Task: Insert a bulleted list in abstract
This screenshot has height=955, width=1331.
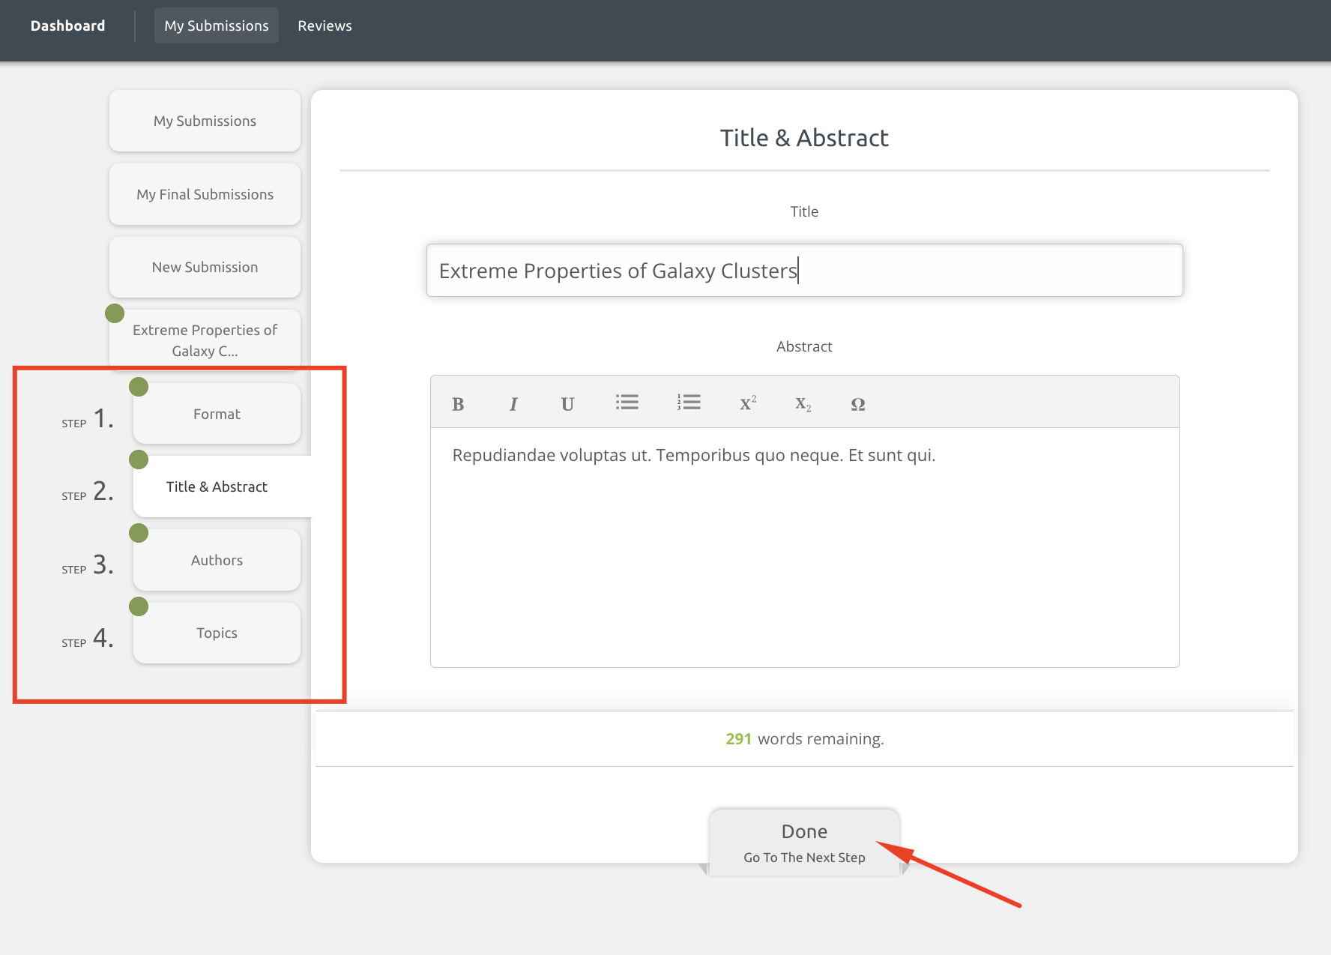Action: [627, 403]
